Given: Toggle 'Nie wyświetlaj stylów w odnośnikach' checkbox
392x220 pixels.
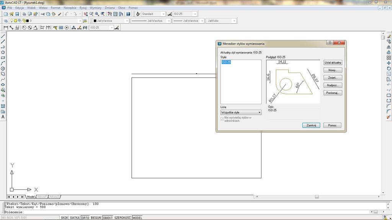Looking at the screenshot, I should [222, 119].
